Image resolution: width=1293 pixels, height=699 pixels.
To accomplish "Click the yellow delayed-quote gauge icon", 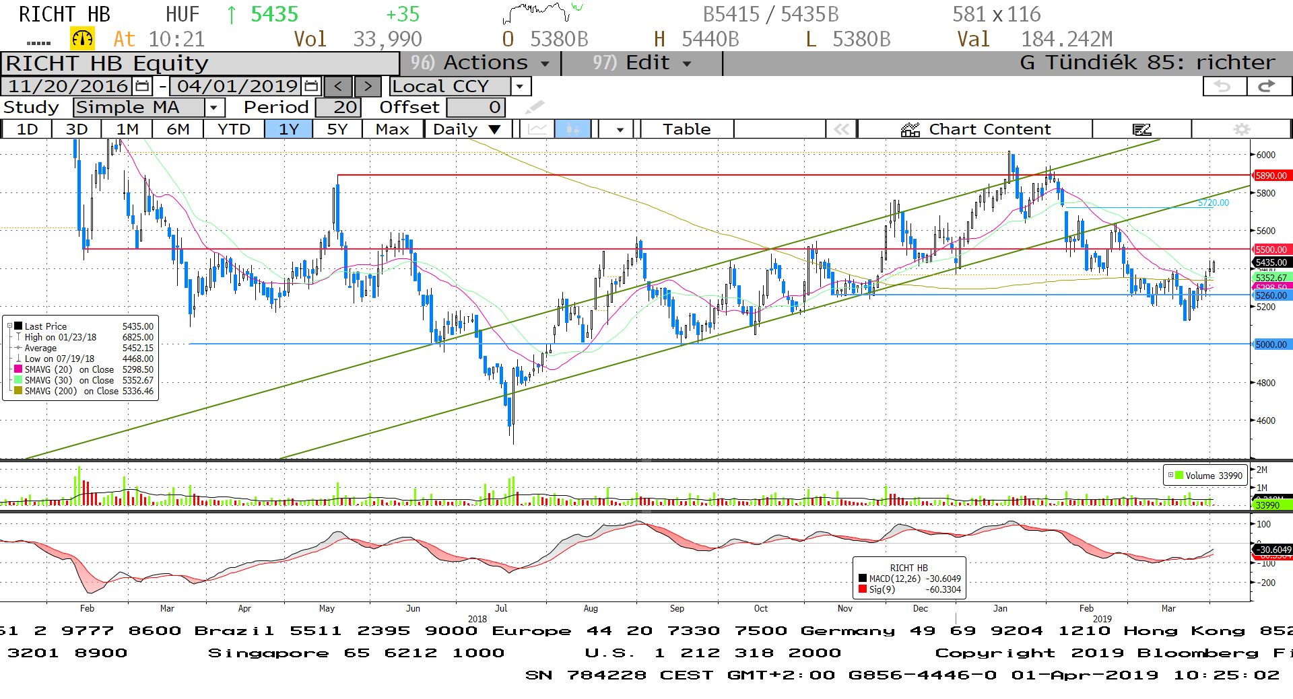I will coord(83,38).
